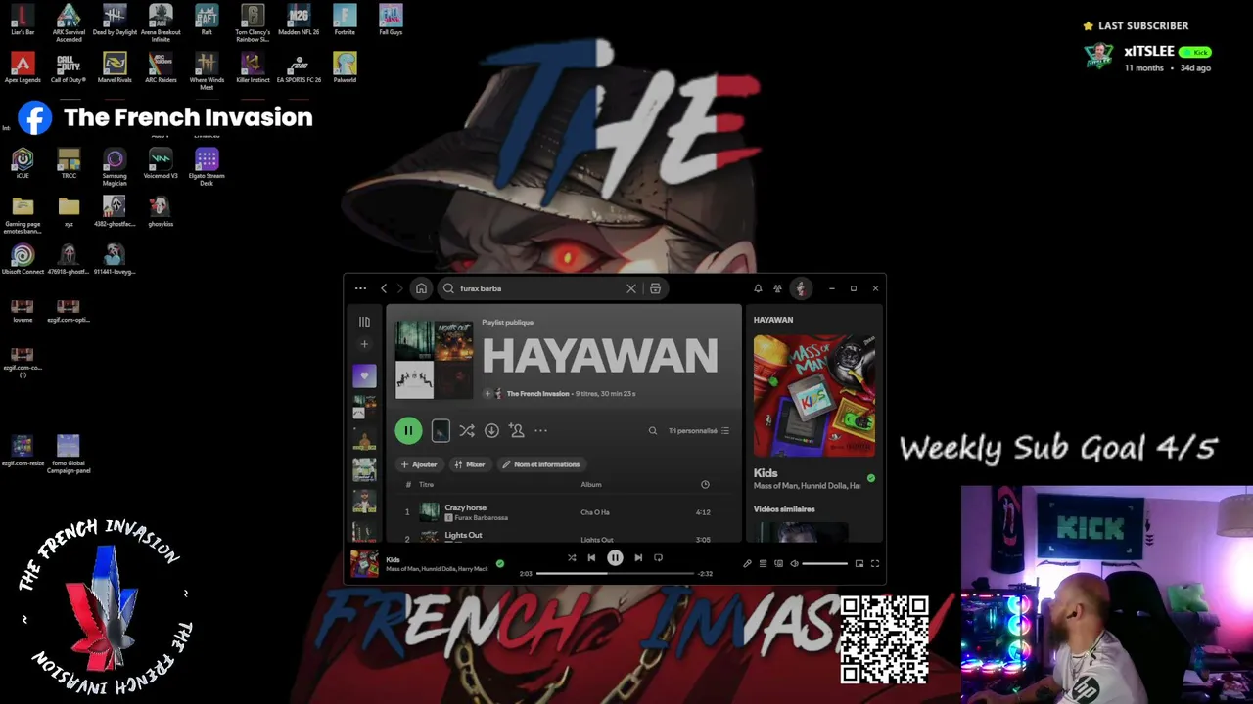Click the HAYAWAN playlist cover collage
The height and width of the screenshot is (704, 1253).
click(x=434, y=360)
